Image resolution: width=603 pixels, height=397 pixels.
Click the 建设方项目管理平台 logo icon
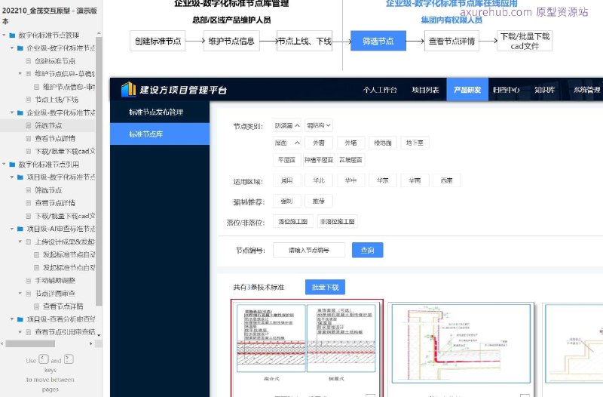click(128, 89)
